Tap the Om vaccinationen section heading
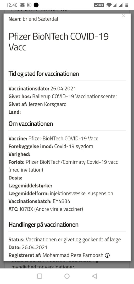Viewport: 134px width, 284px height. [x=31, y=124]
